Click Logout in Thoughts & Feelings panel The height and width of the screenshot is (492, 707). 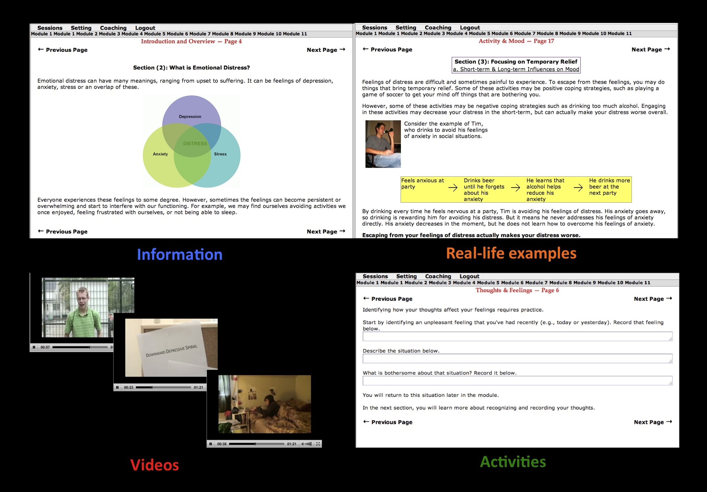point(469,276)
